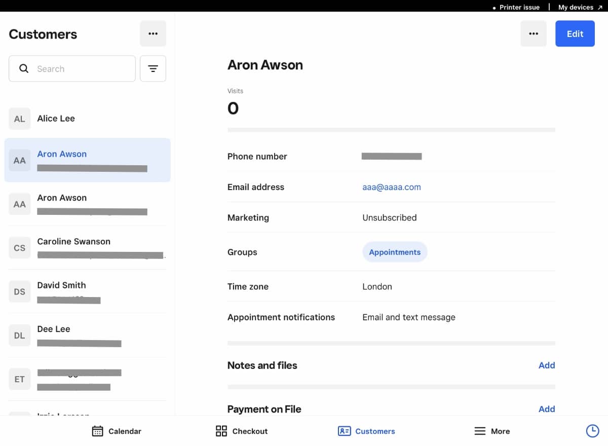Click the redacted phone number value
Viewport: 608px width, 446px height.
point(392,156)
